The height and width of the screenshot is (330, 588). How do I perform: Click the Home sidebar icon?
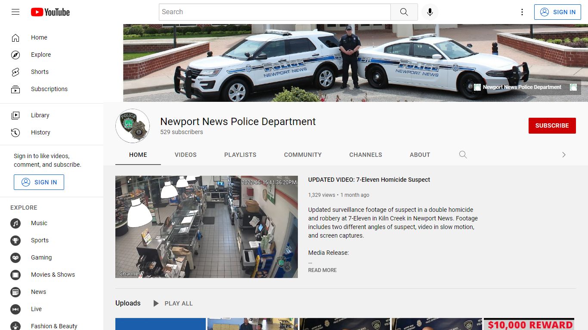pos(15,37)
